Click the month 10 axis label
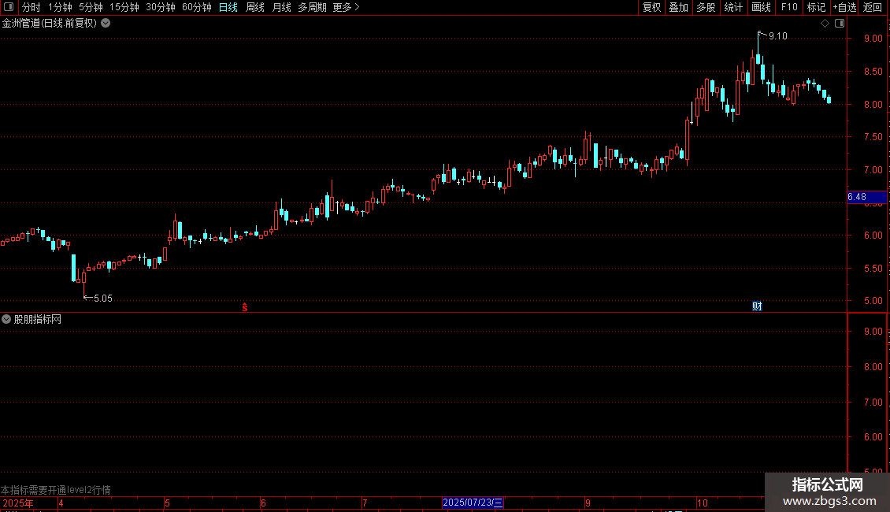This screenshot has width=890, height=512. click(702, 503)
